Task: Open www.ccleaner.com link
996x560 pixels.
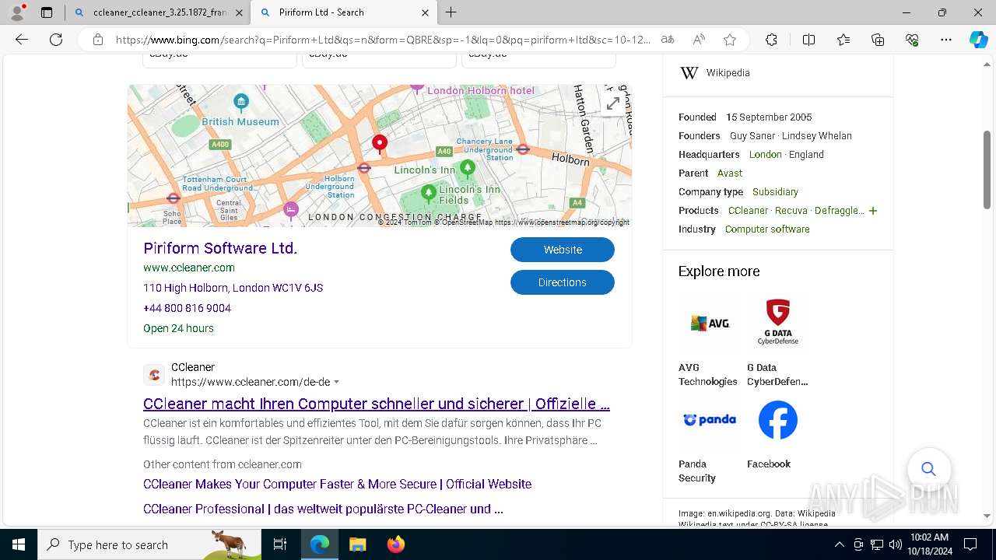Action: 189,268
